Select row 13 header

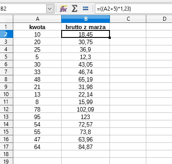coord(6,116)
